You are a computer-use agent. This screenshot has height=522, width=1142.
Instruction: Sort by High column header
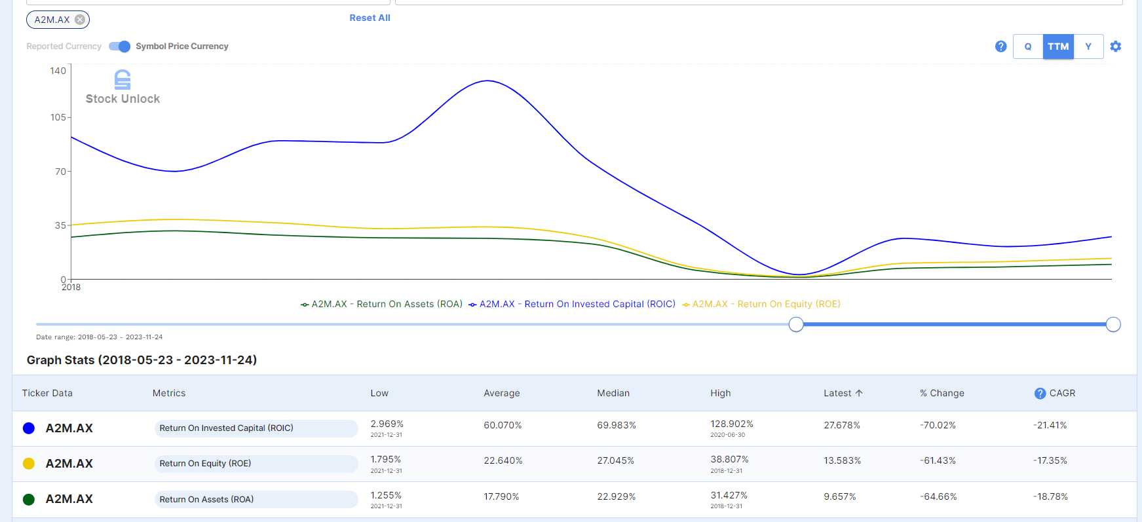[720, 393]
